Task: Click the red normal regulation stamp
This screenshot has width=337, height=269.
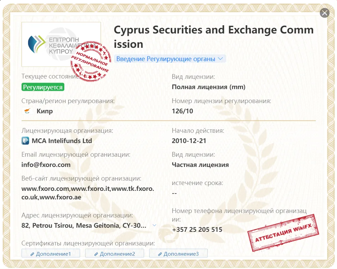Action: tap(90, 61)
